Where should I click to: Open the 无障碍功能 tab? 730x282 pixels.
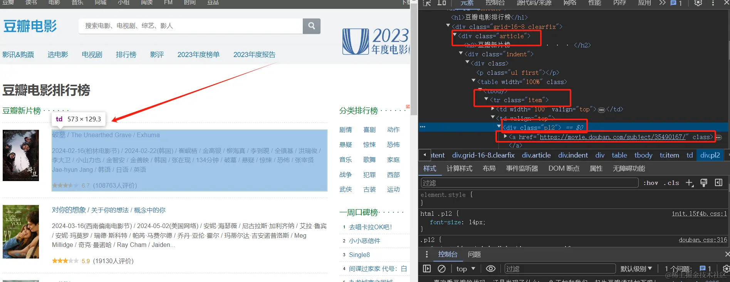pos(629,168)
